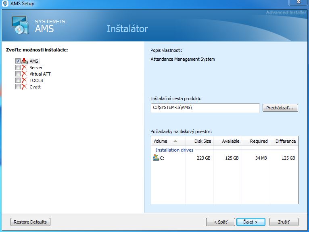Sort by the Available column header
Viewport: 309px width, 232px height.
228,141
